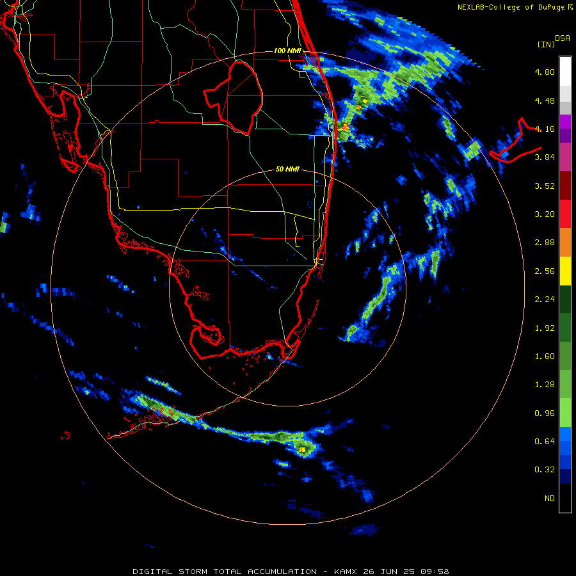Viewport: 576px width, 576px height.
Task: Select the 1.60 legend value
Action: 545,356
